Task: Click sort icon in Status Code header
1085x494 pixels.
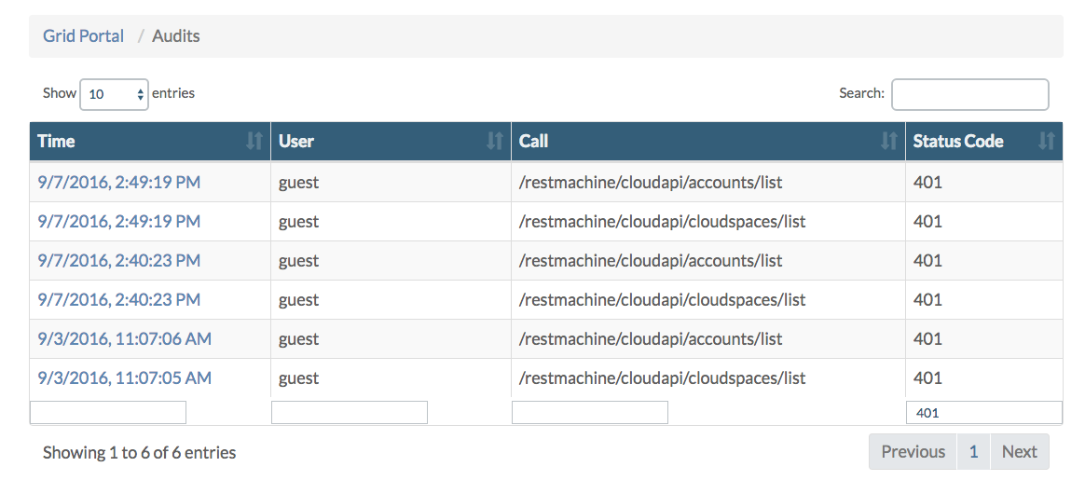Action: 1046,142
